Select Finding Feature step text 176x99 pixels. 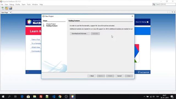coord(52,26)
